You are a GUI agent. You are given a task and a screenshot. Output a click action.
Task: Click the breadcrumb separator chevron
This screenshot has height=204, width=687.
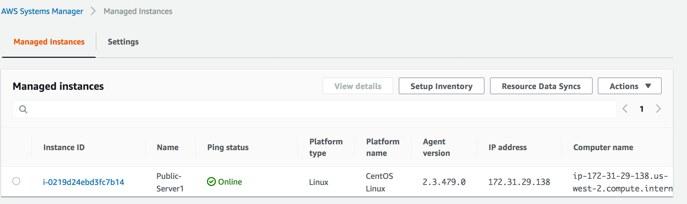pos(93,11)
